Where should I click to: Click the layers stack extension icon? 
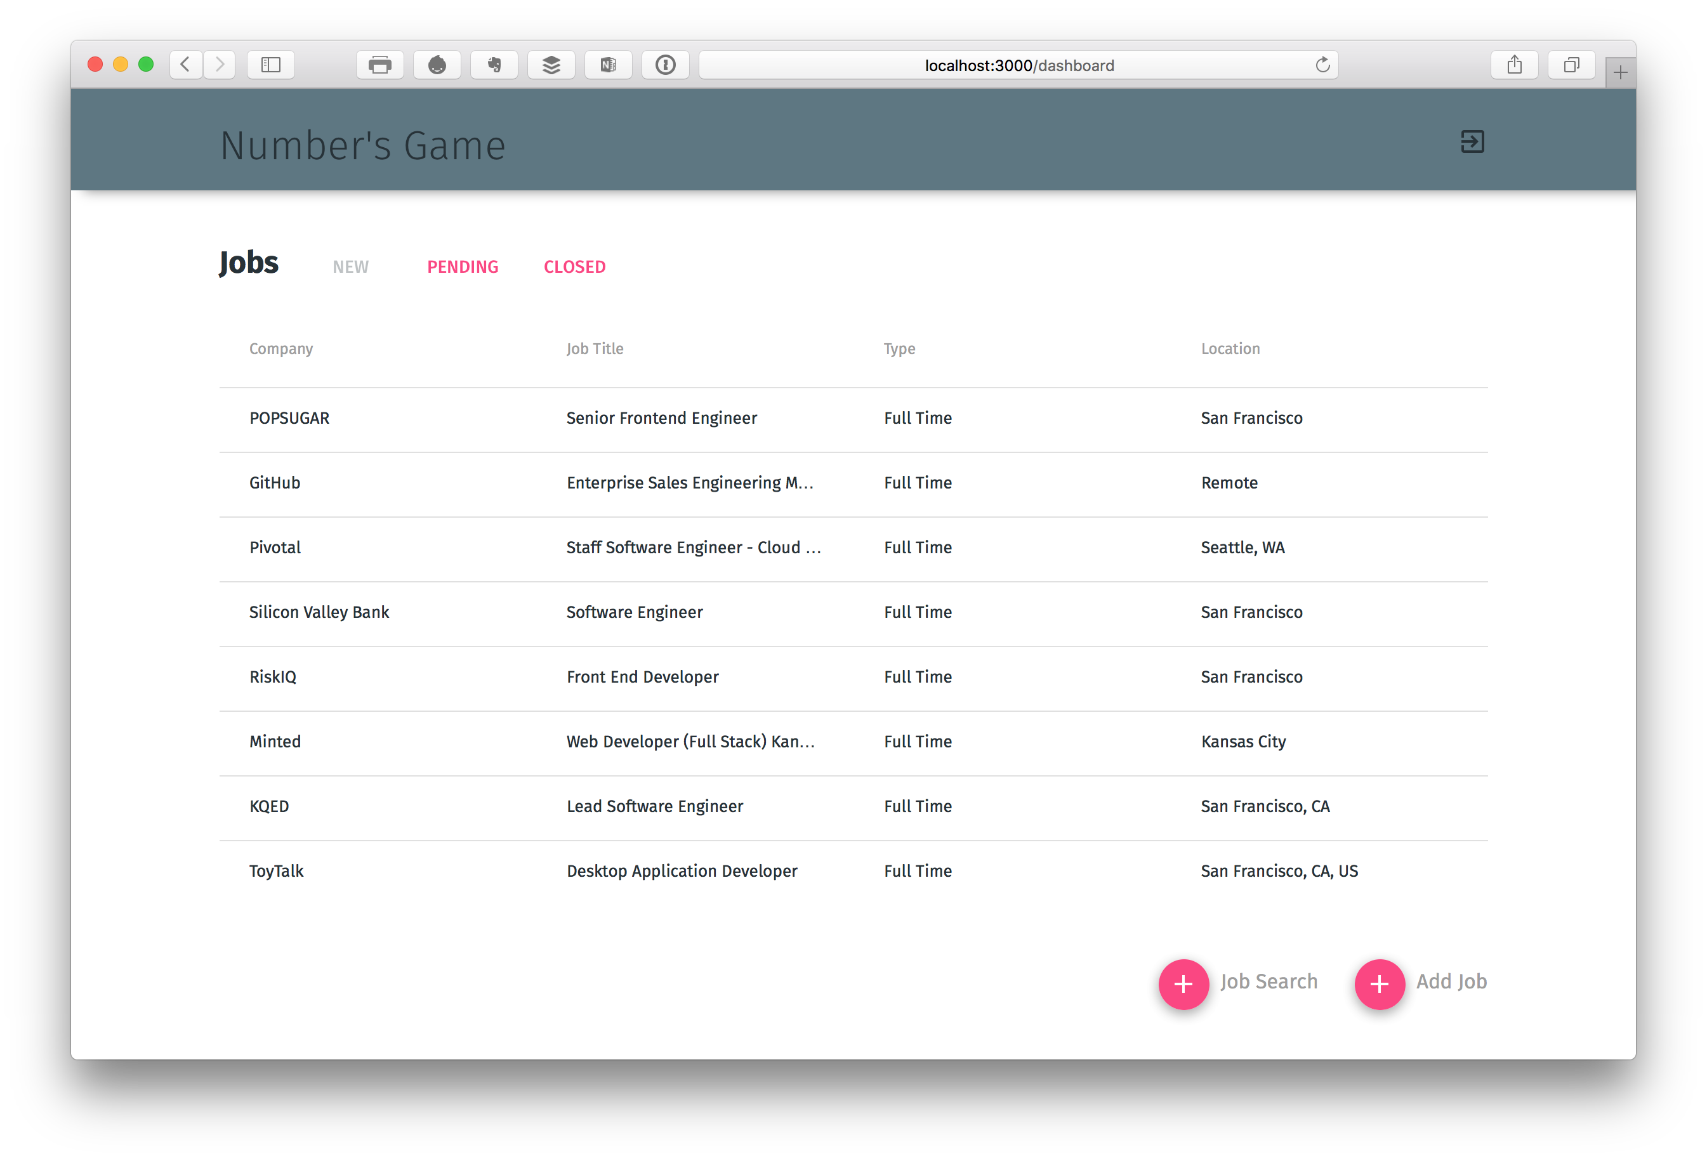[x=551, y=65]
